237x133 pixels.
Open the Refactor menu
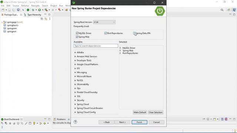(x=25, y=6)
